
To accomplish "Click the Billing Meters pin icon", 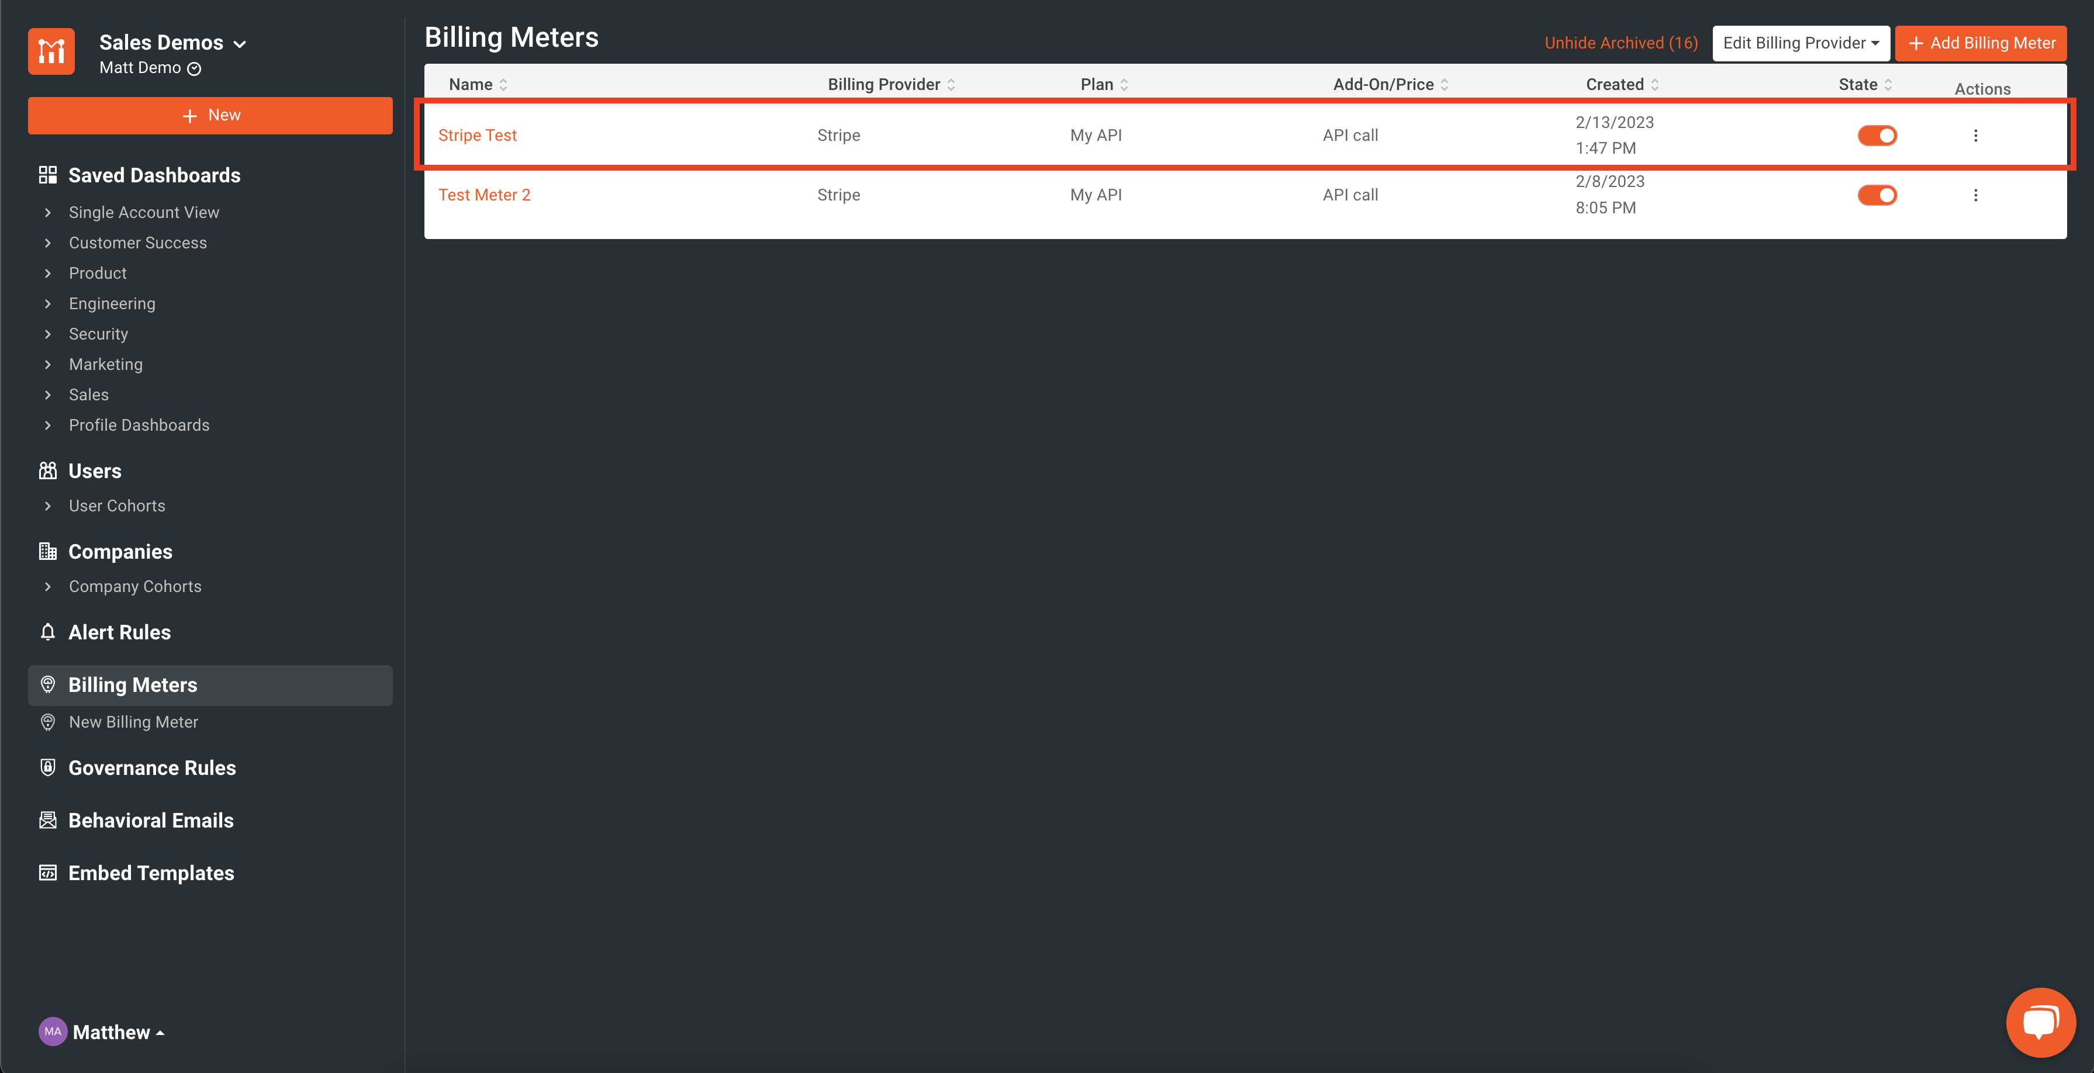I will [x=47, y=684].
